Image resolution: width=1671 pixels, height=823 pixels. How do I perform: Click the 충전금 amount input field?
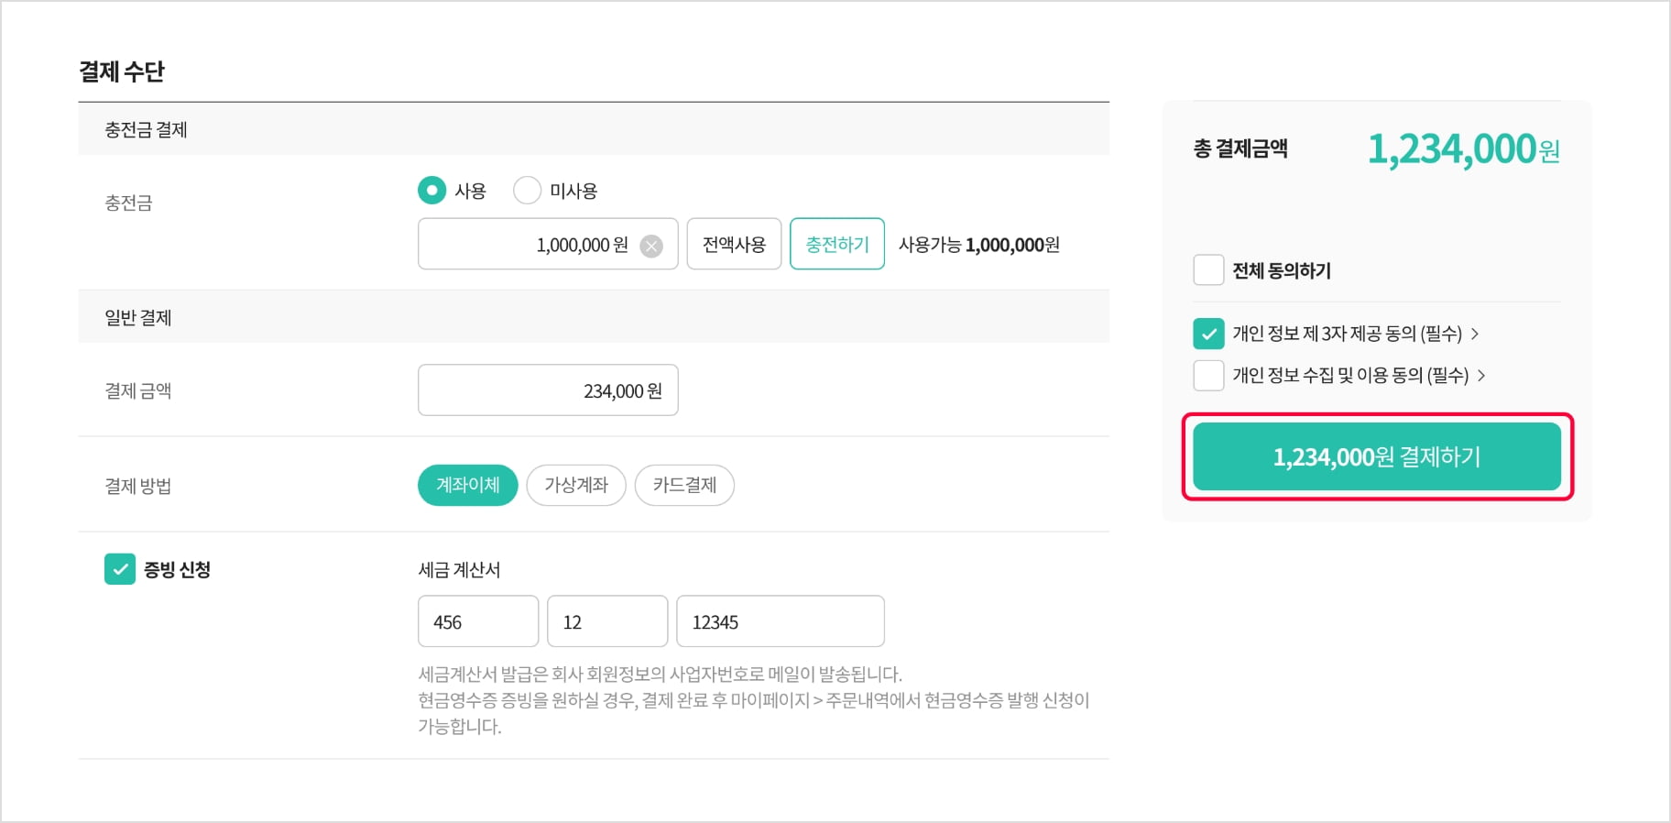point(548,244)
